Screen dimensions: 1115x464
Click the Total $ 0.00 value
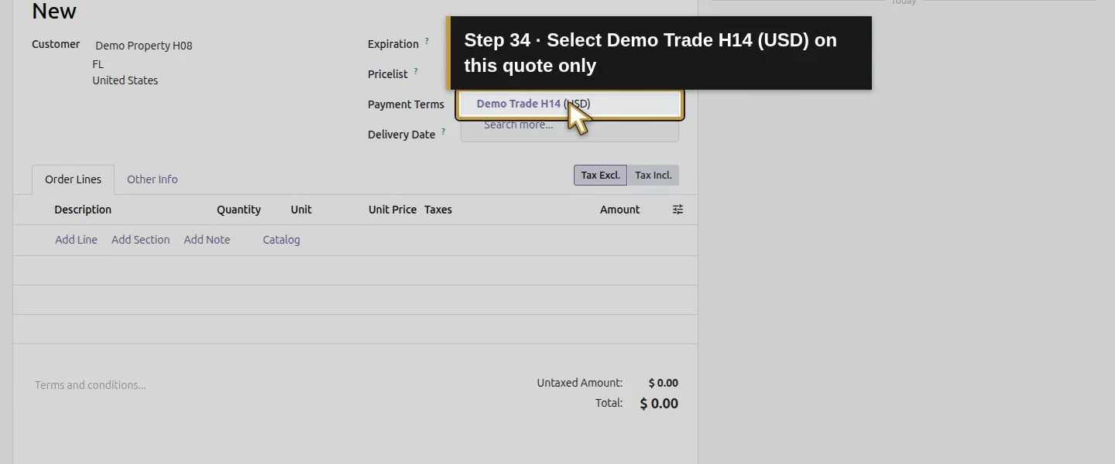tap(659, 404)
